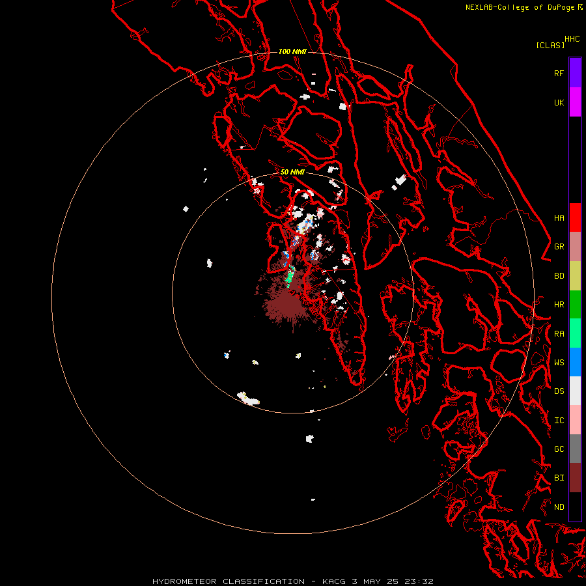Click the KACG station identifier
This screenshot has width=586, height=586.
(x=335, y=581)
